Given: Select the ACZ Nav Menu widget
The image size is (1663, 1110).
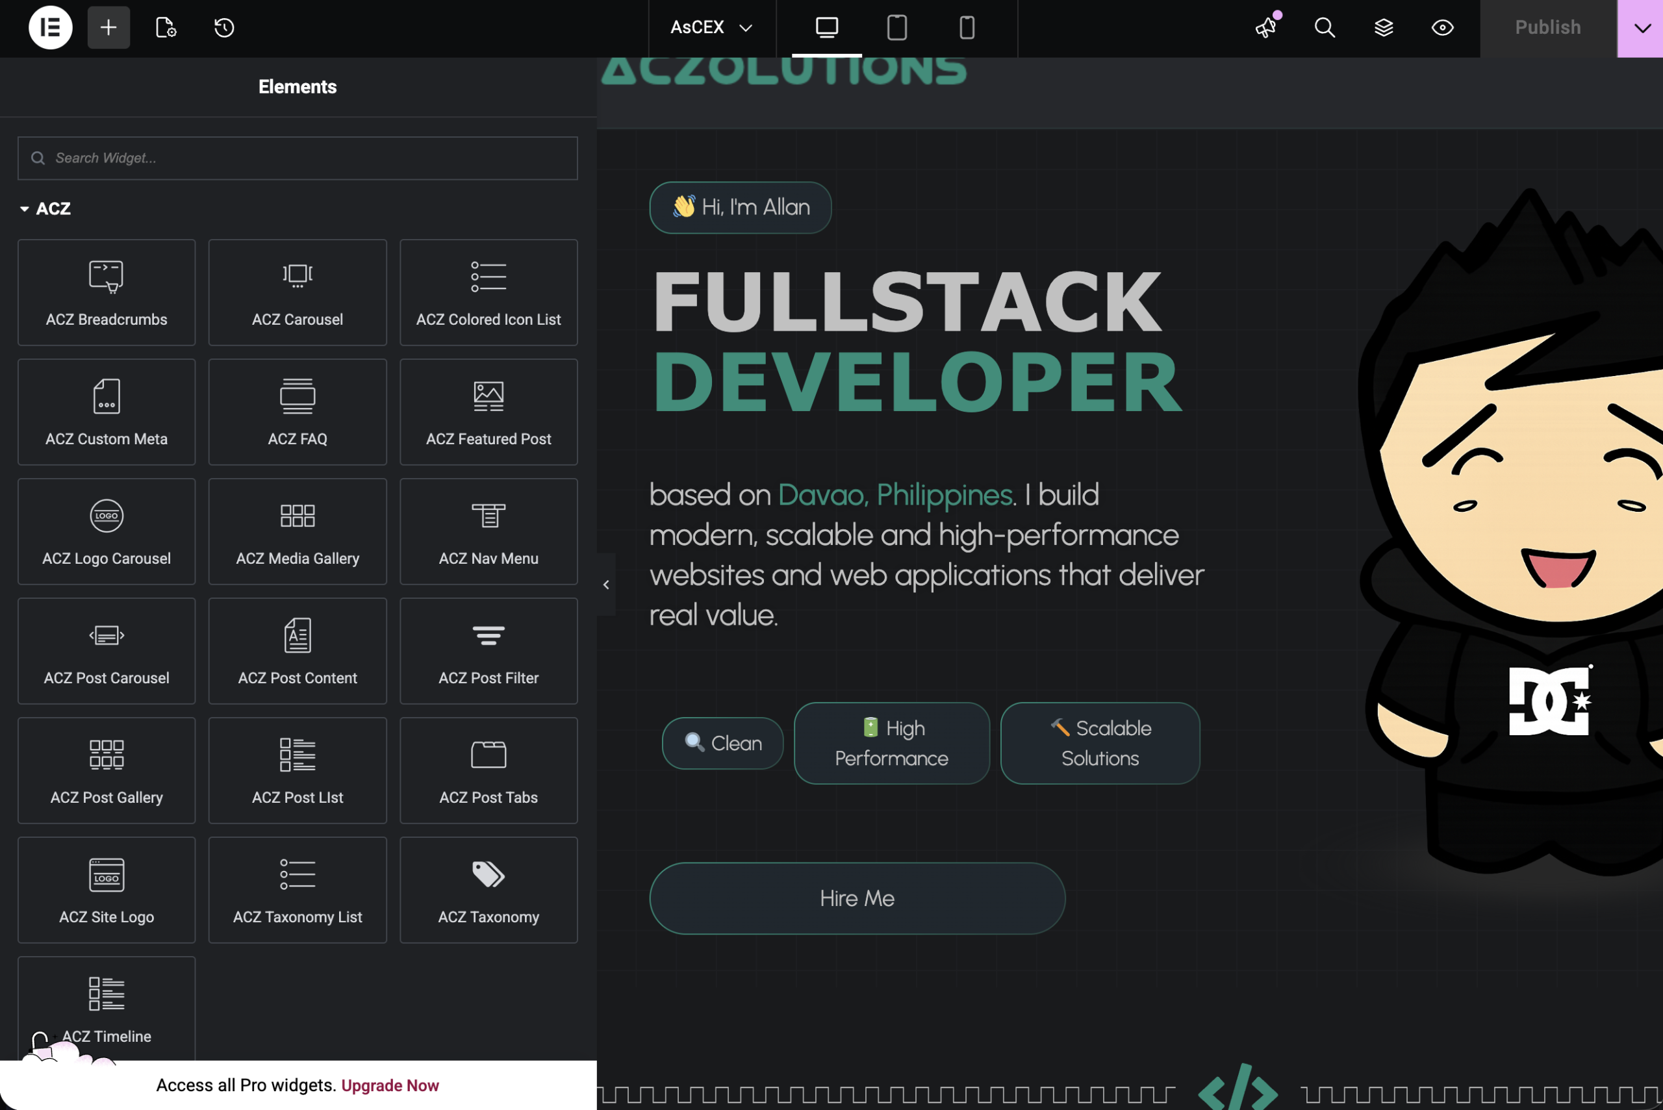Looking at the screenshot, I should pyautogui.click(x=489, y=532).
